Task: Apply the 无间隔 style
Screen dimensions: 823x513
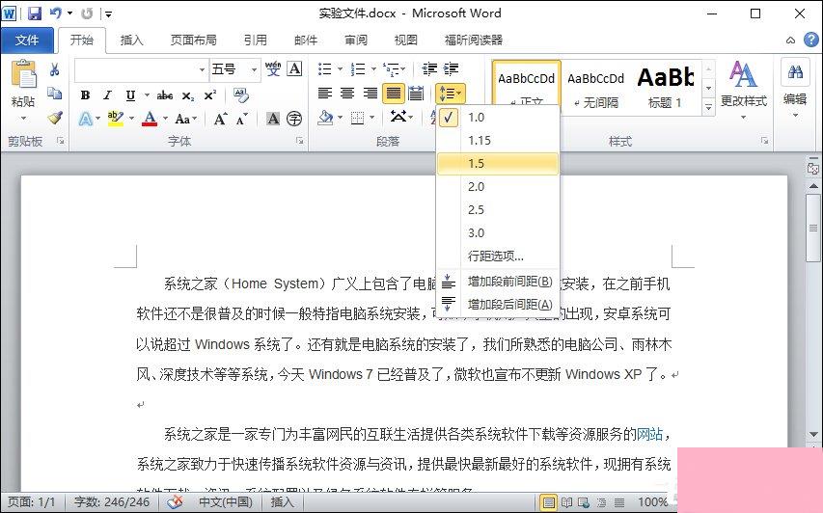Action: click(x=595, y=88)
